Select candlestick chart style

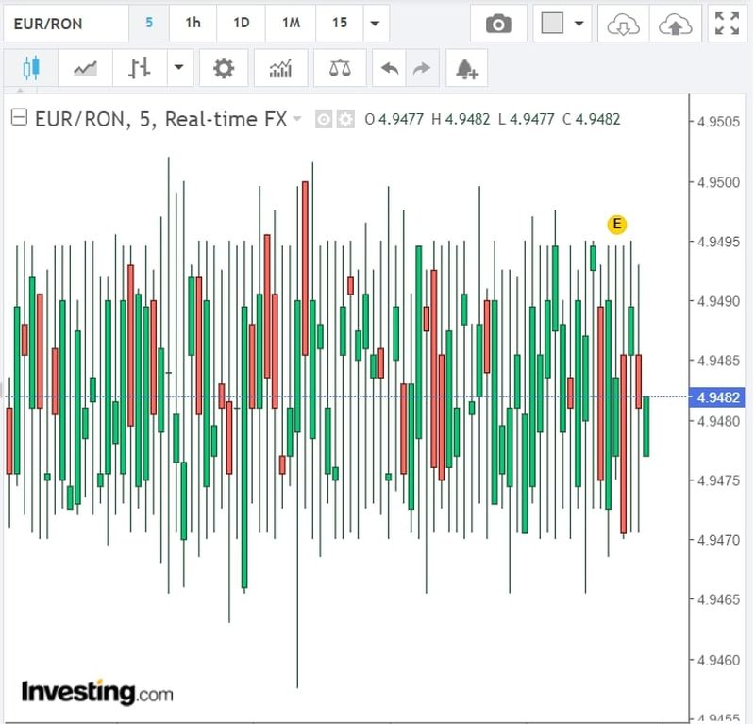[31, 68]
